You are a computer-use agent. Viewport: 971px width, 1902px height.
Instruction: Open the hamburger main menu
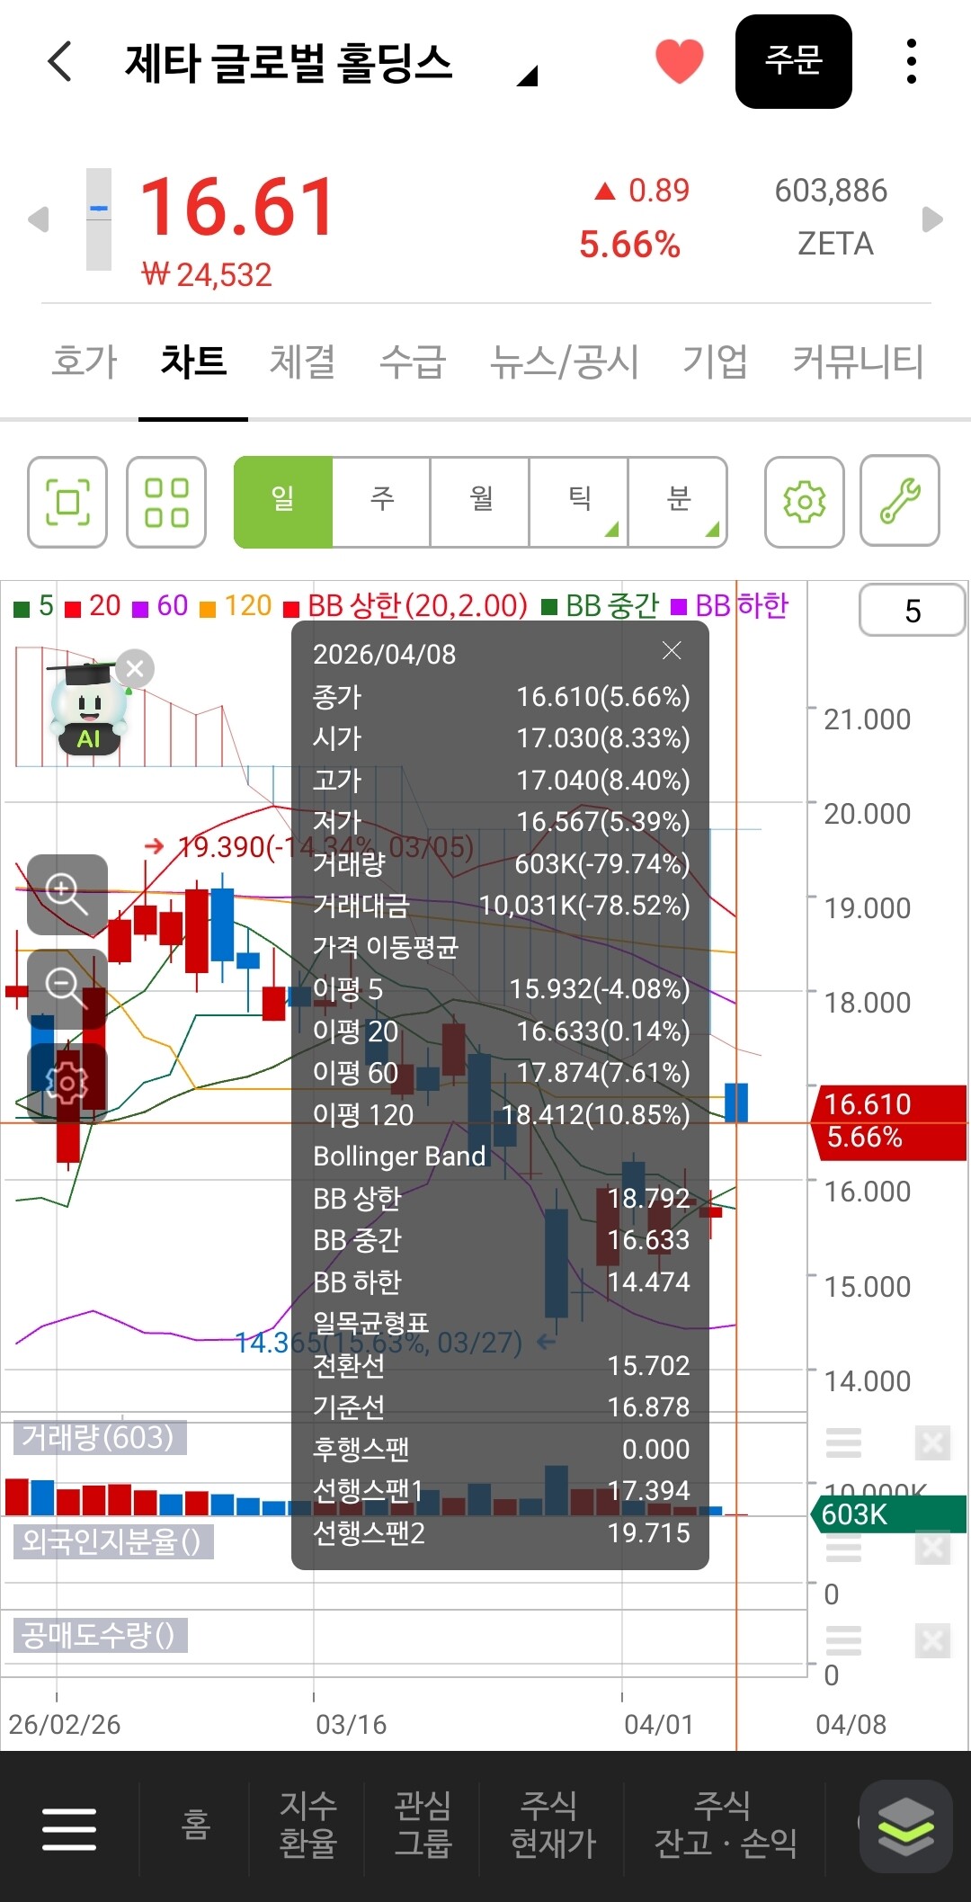[x=69, y=1828]
